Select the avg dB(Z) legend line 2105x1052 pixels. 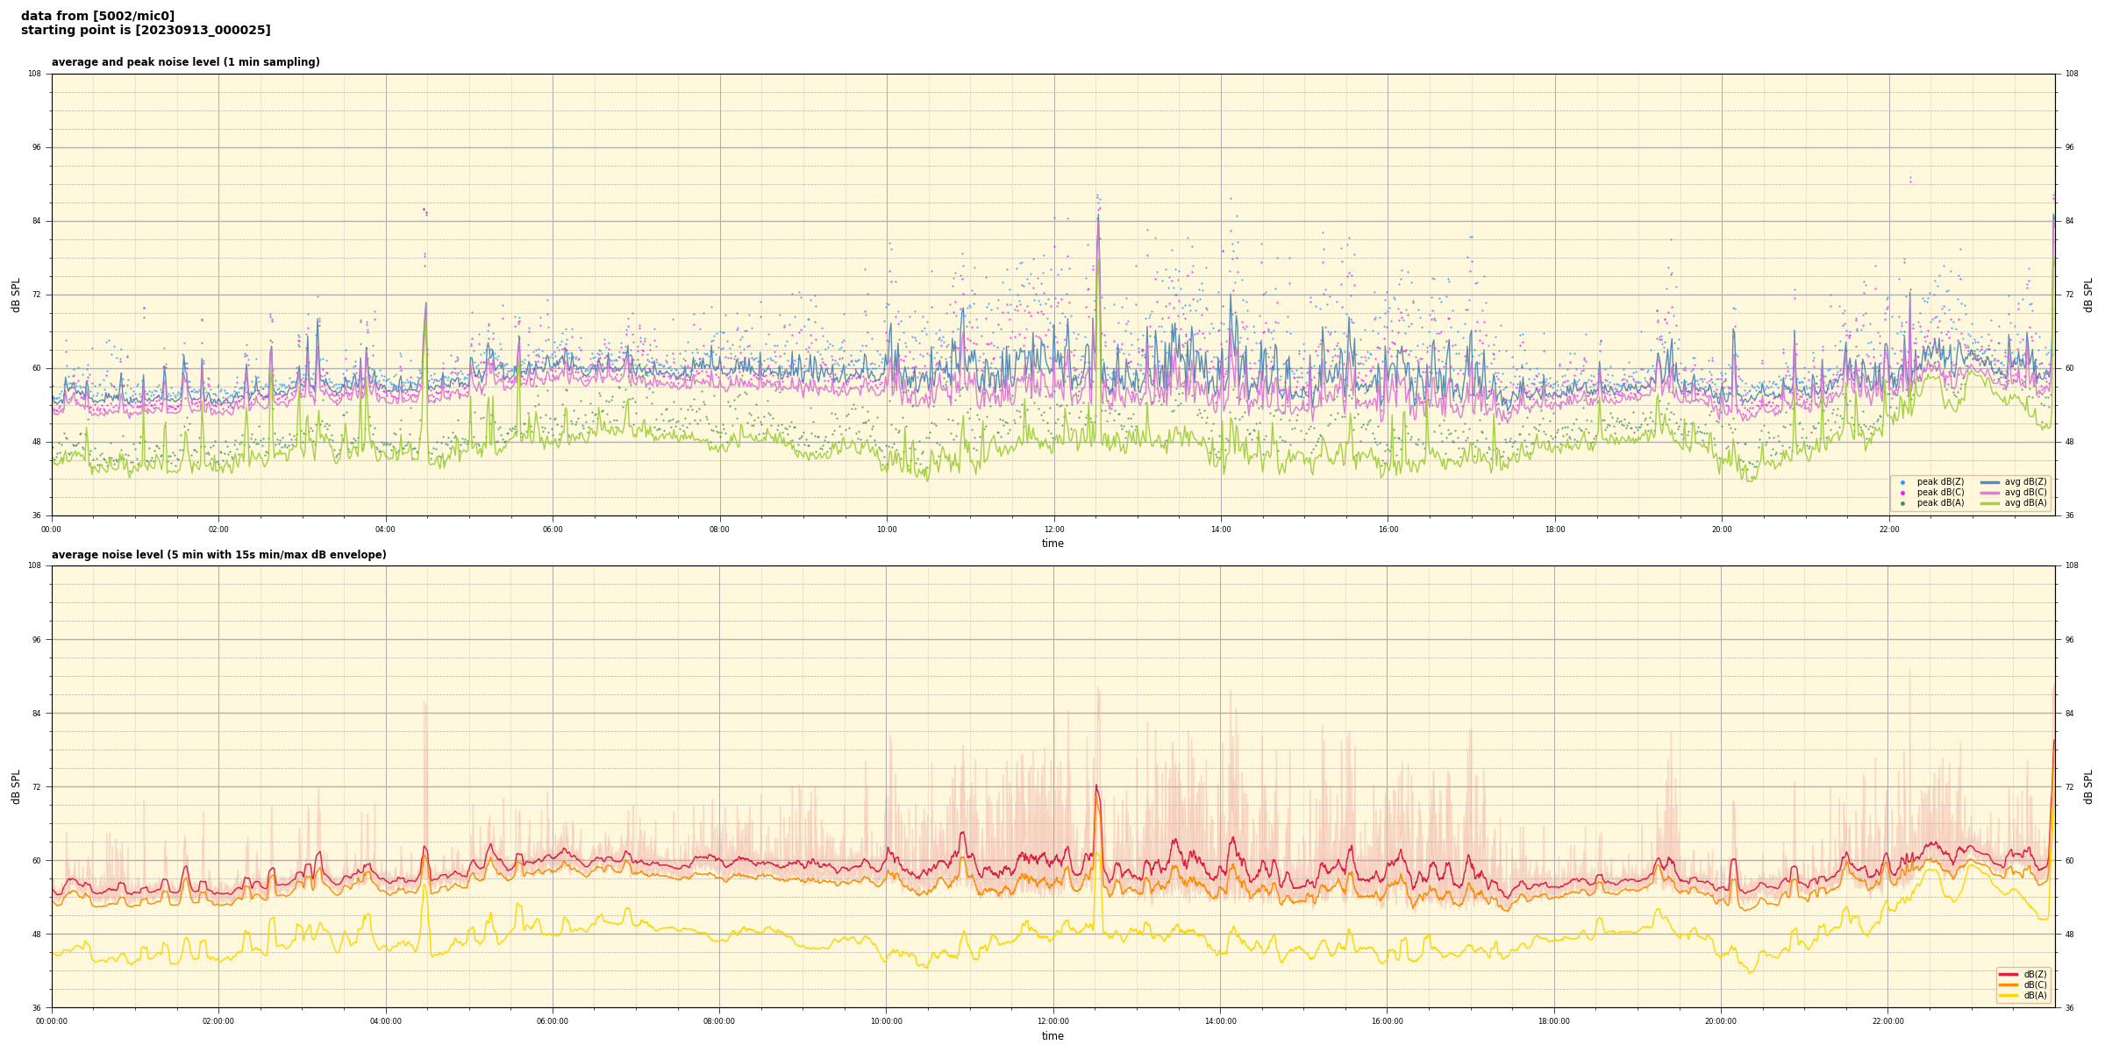1990,482
